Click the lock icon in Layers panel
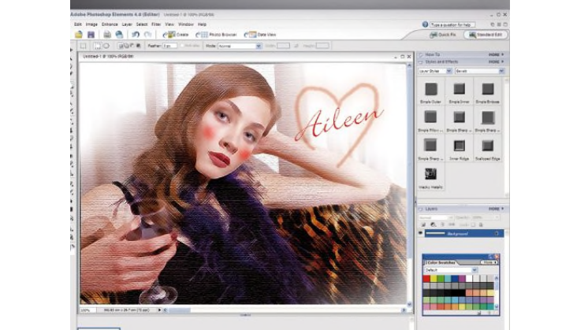The height and width of the screenshot is (330, 588). coord(481,224)
